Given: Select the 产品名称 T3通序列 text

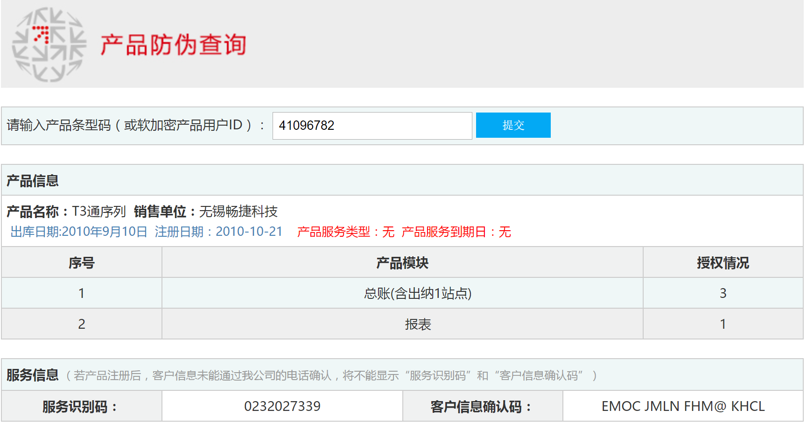Looking at the screenshot, I should (x=66, y=212).
